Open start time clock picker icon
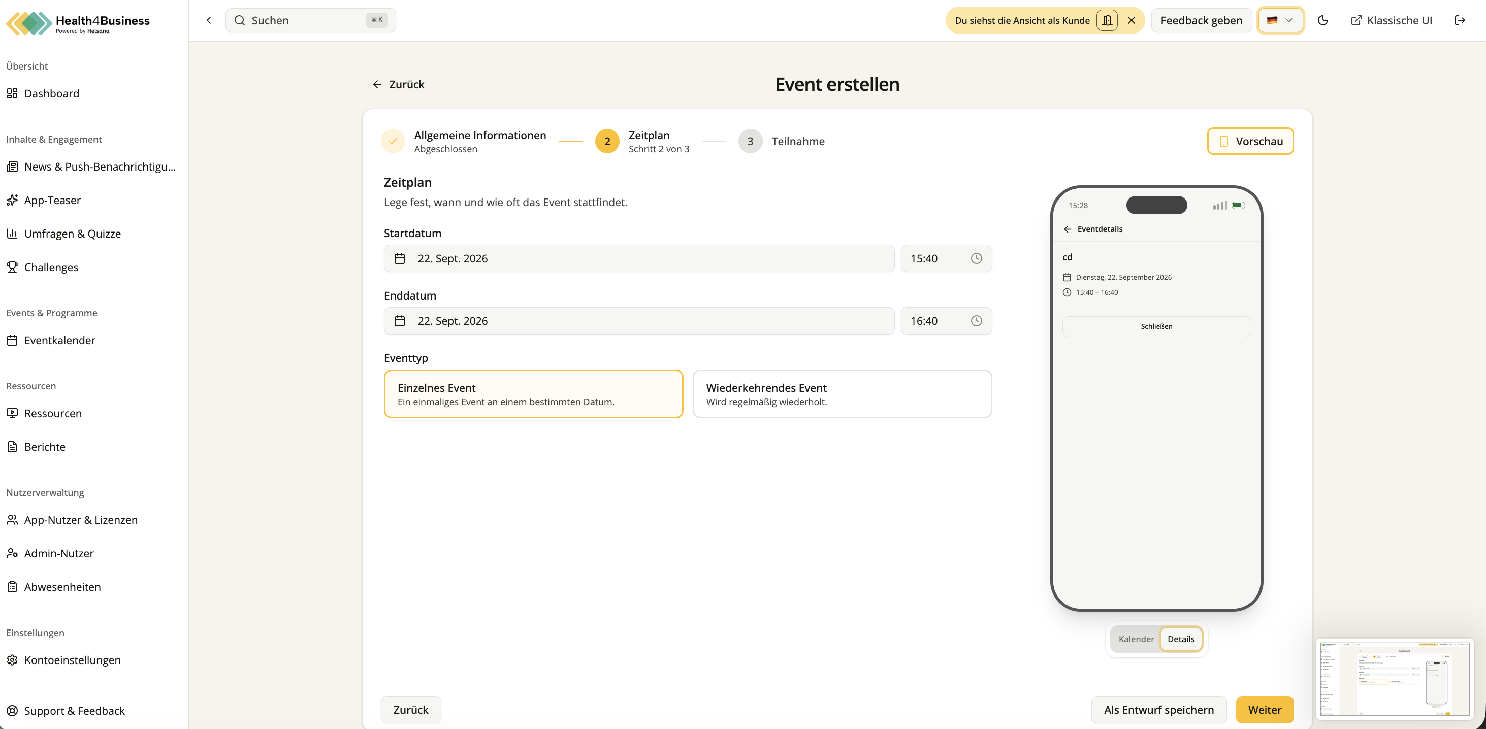The width and height of the screenshot is (1486, 729). coord(976,258)
